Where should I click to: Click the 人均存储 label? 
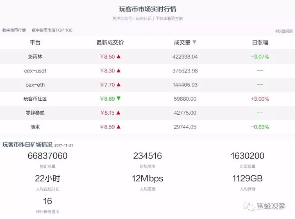(x=247, y=189)
